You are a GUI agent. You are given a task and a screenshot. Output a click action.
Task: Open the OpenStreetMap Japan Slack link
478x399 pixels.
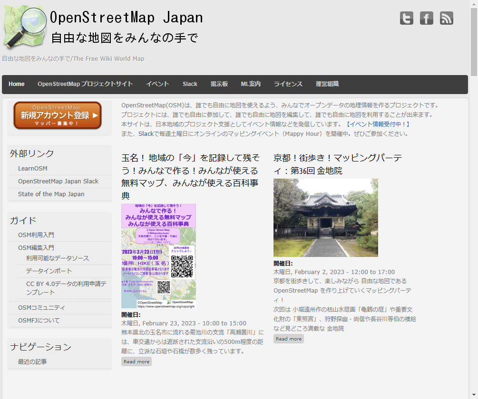[x=59, y=181]
